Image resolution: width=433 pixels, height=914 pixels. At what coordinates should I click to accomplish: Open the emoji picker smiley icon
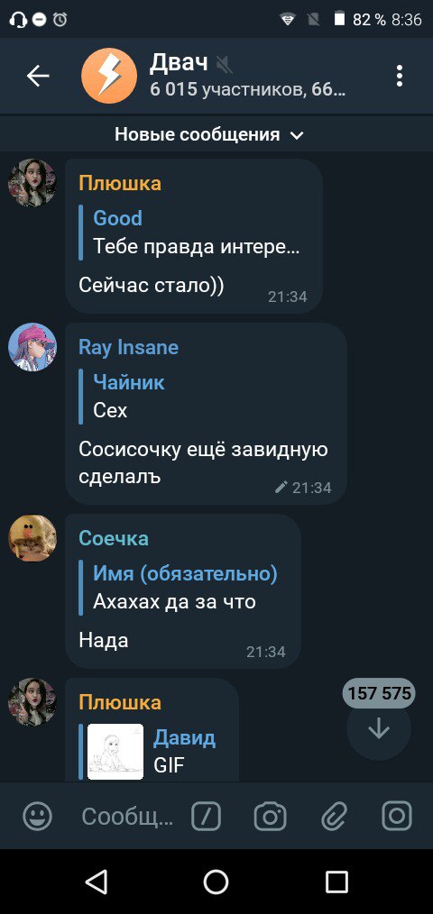click(x=37, y=816)
